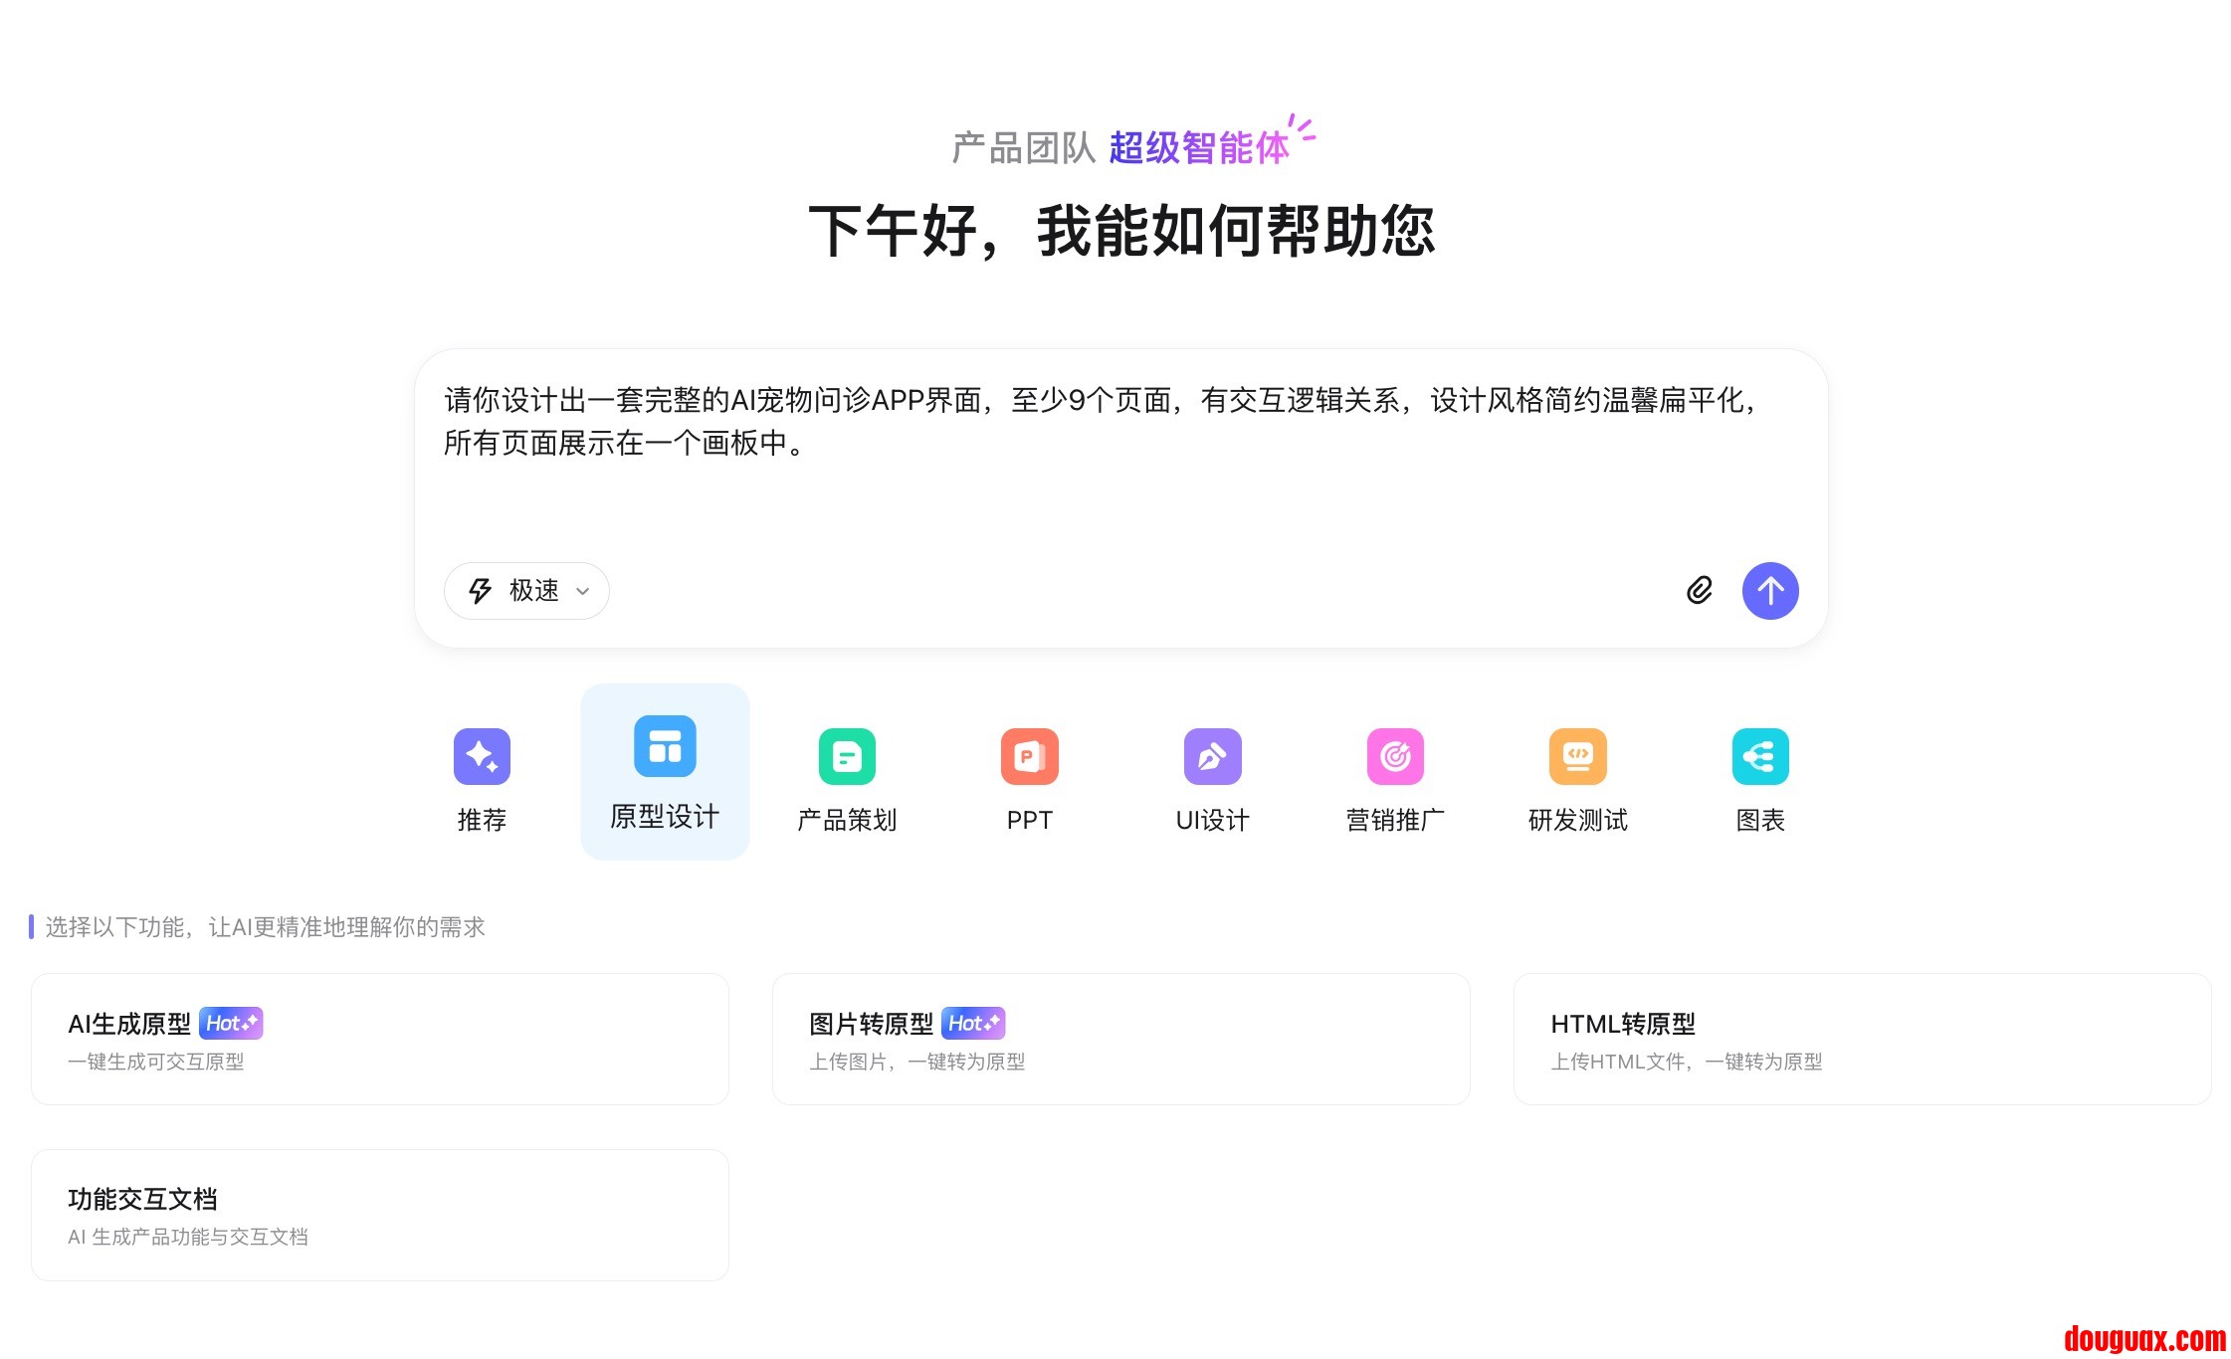Screen dimensions: 2231x1359
Task: Expand the 极速 mode dropdown
Action: click(526, 591)
